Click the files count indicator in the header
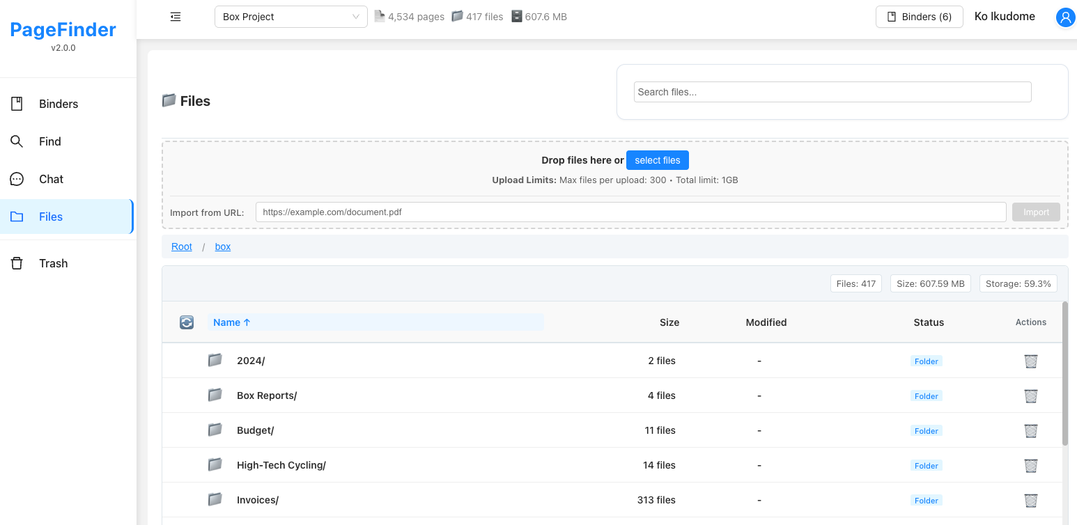 [477, 16]
